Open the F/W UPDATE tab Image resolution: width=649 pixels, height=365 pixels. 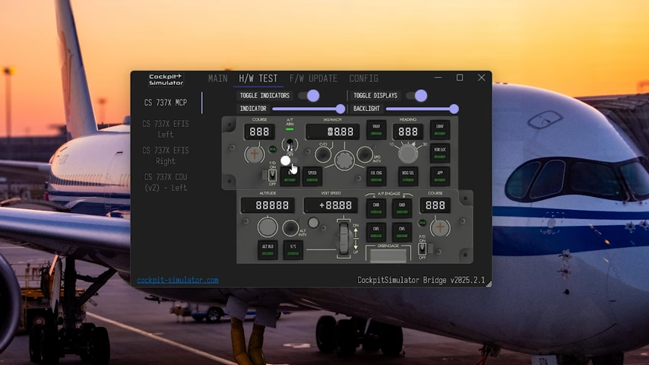click(313, 78)
